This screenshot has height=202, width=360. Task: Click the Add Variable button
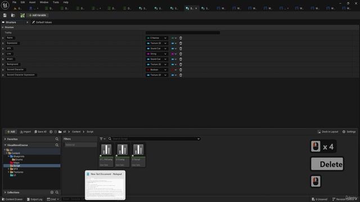coord(38,15)
